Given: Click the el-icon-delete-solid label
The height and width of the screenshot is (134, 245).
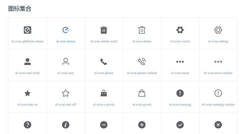Looking at the screenshot, I should tap(104, 41).
